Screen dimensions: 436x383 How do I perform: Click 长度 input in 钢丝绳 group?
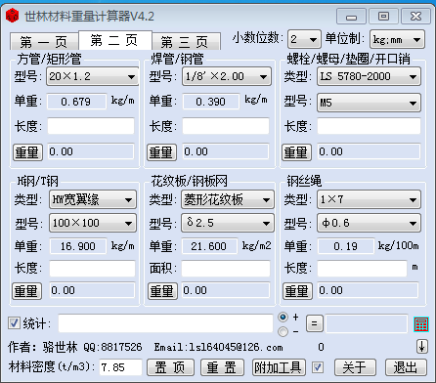coord(363,269)
